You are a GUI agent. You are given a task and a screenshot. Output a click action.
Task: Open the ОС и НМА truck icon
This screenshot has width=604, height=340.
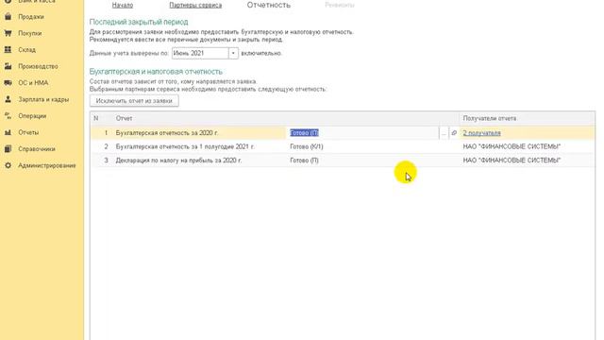(x=8, y=83)
